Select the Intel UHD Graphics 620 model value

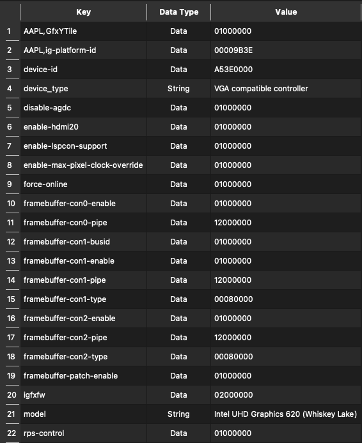tap(286, 414)
